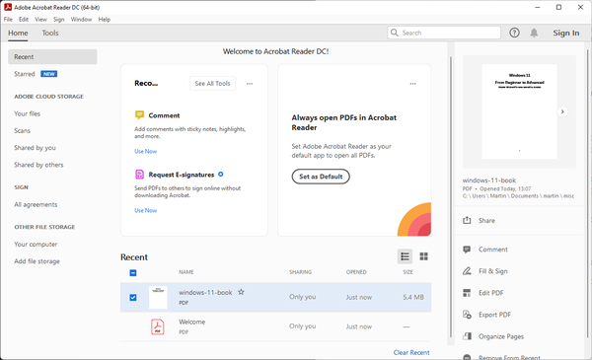The image size is (592, 360).
Task: Switch to the Home tab
Action: [x=18, y=33]
